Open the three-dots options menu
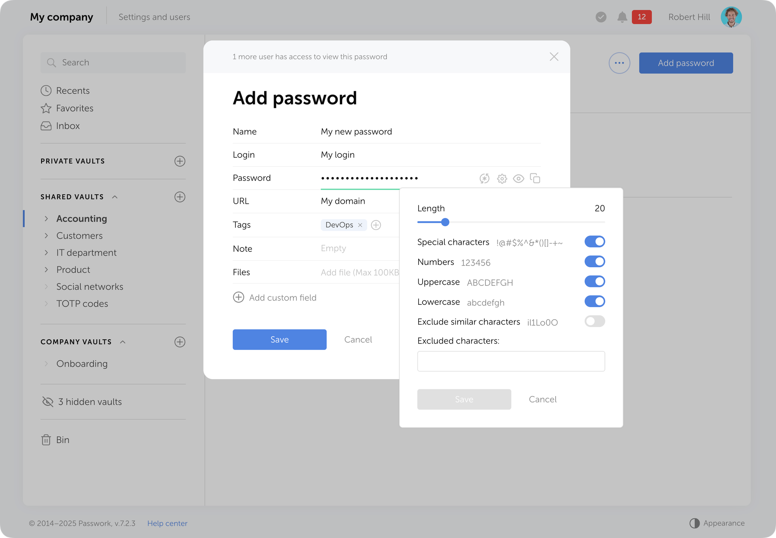Viewport: 776px width, 538px height. point(619,63)
